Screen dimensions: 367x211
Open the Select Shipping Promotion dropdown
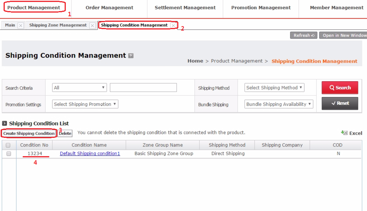tap(85, 104)
